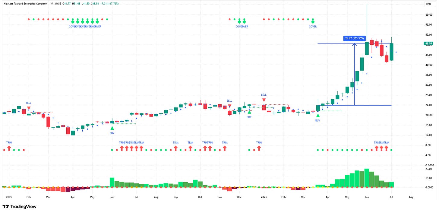Click the open value O41.77

pos(67,4)
